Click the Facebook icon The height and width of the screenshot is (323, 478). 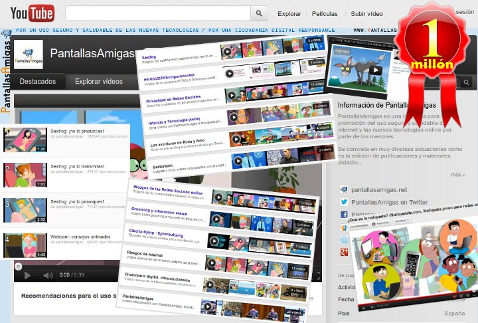coord(344,215)
